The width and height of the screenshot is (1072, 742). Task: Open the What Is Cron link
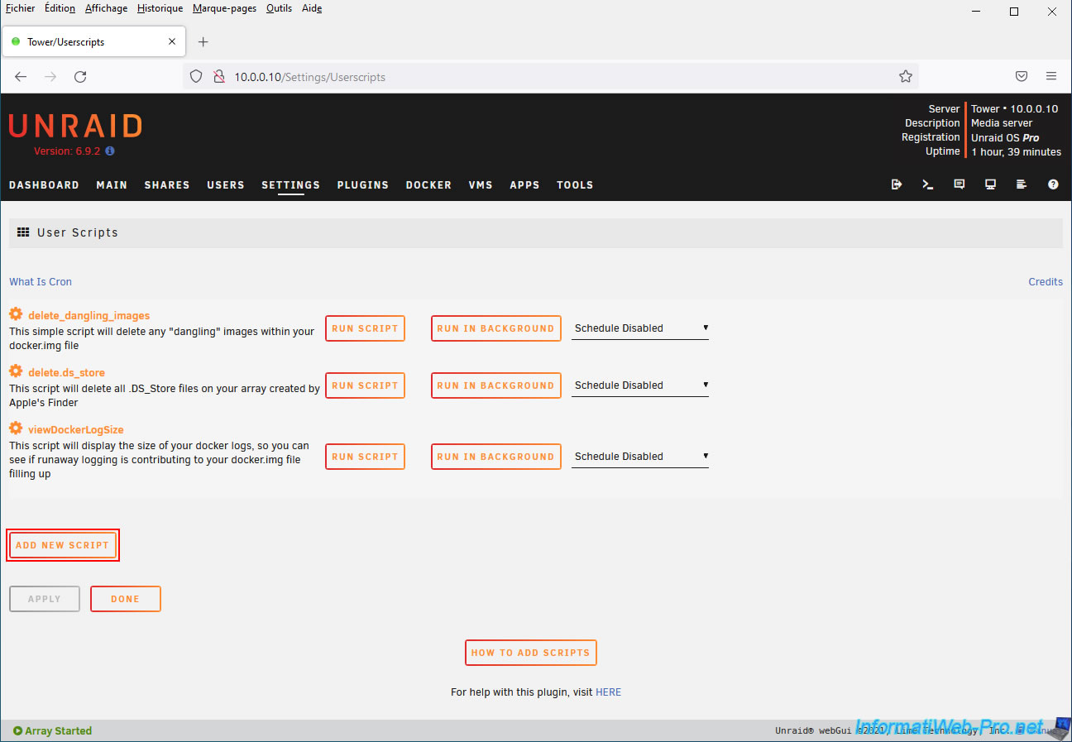tap(41, 282)
